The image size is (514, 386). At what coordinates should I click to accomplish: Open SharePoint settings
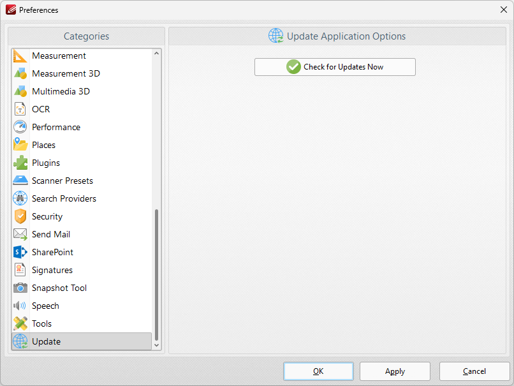[82, 252]
